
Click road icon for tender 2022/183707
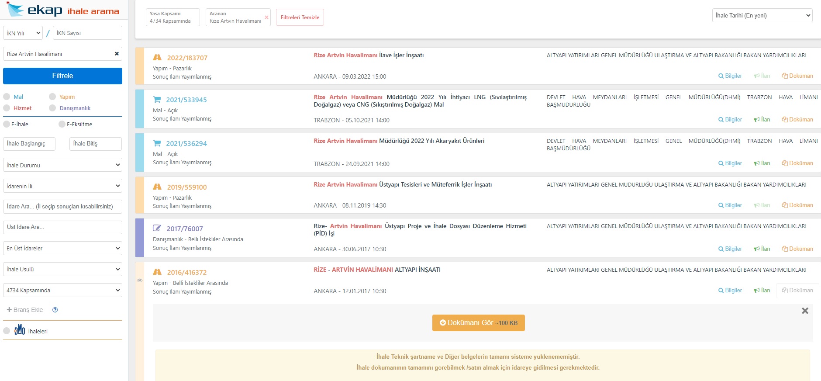coord(157,57)
